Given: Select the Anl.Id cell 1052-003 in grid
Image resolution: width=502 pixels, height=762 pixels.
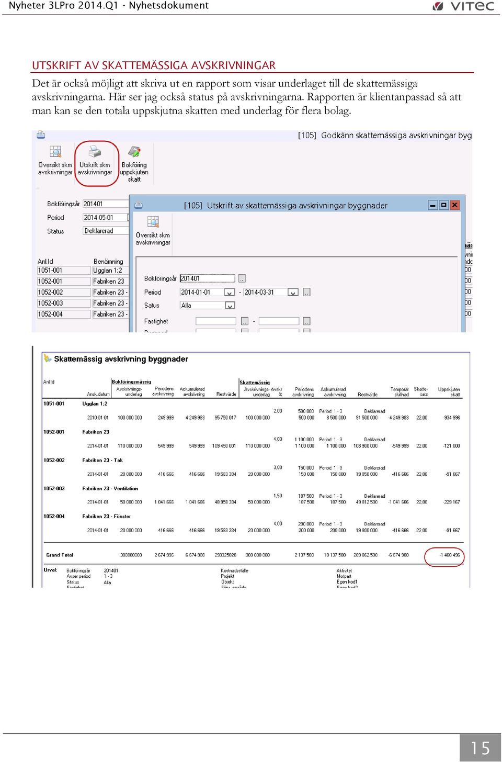Looking at the screenshot, I should 64,303.
